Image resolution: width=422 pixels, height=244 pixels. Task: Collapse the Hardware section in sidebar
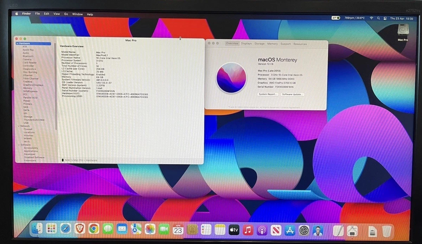pos(18,43)
